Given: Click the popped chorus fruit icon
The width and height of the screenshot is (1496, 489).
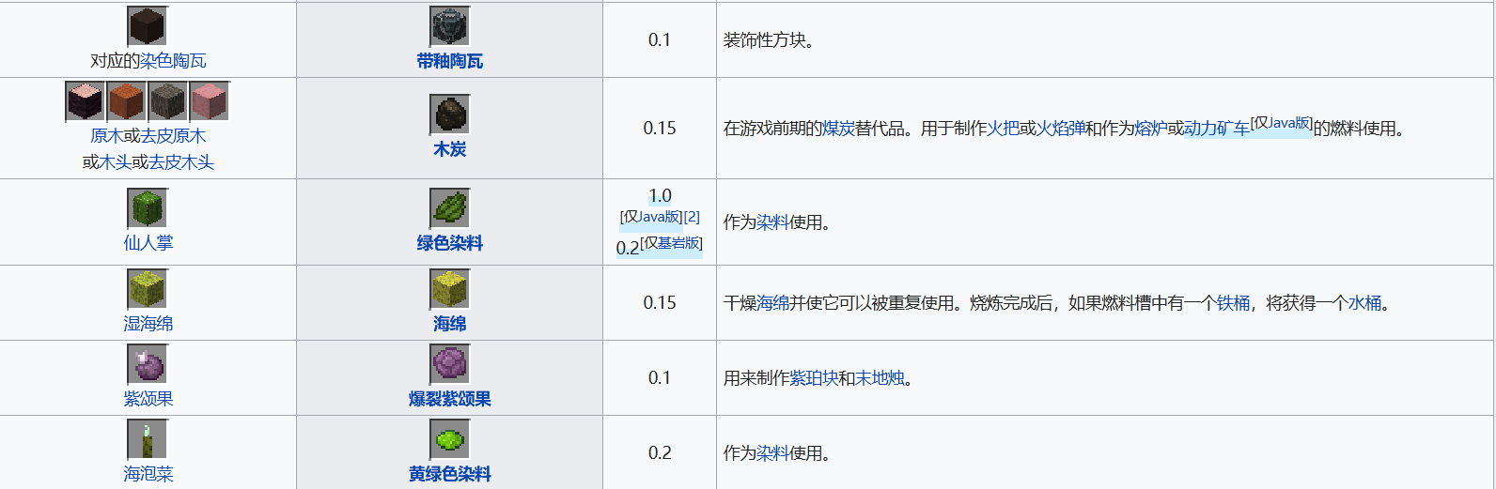Looking at the screenshot, I should (x=449, y=364).
